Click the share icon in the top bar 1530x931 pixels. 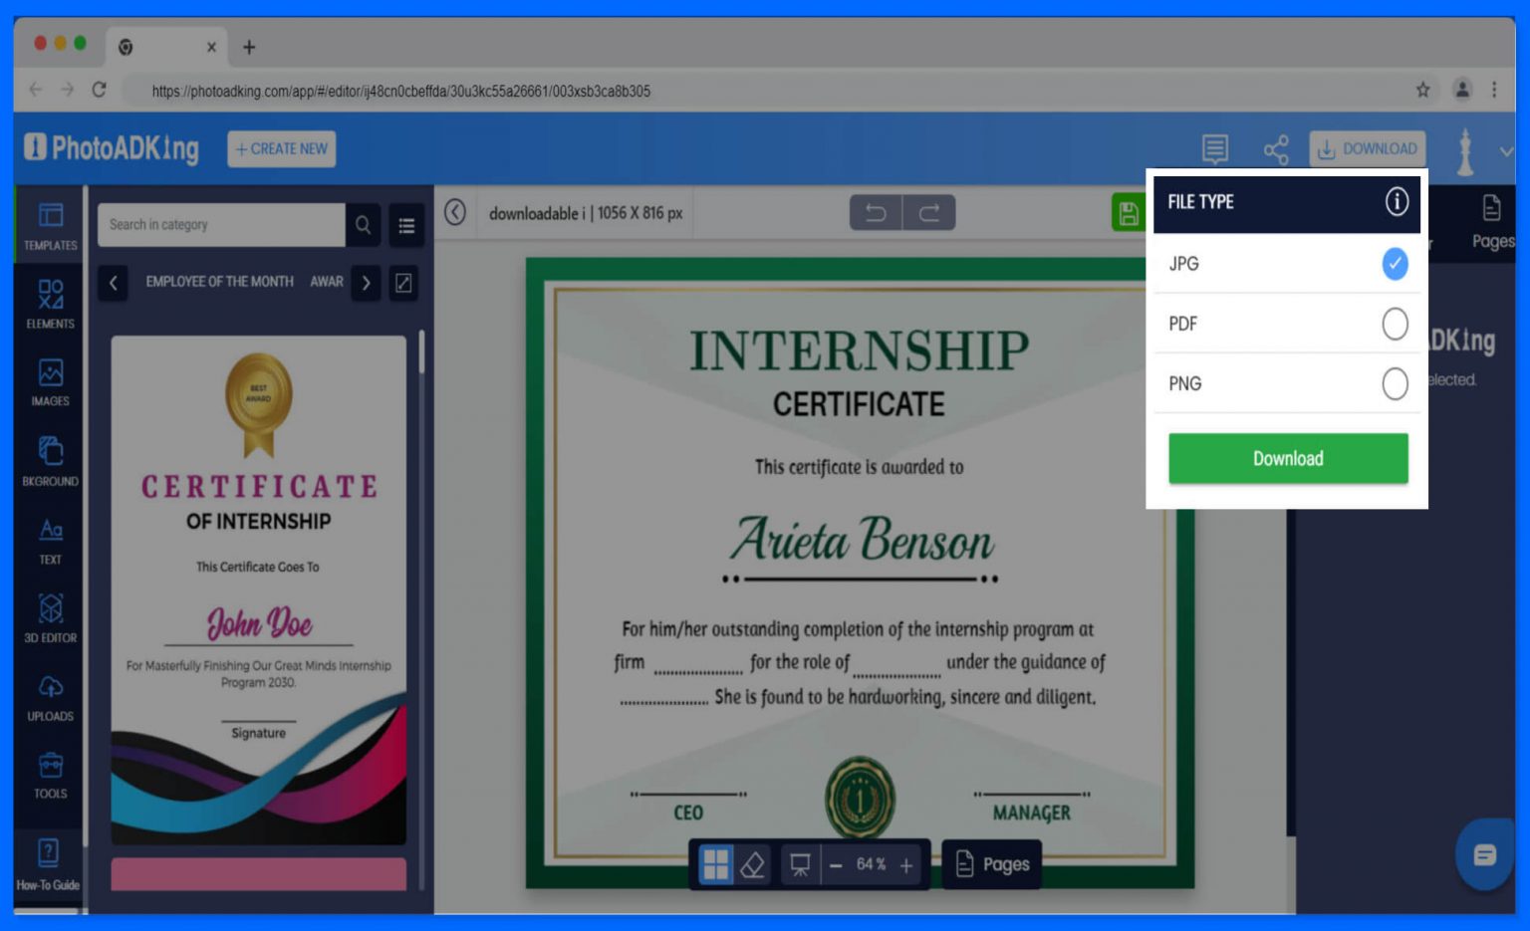click(x=1275, y=149)
